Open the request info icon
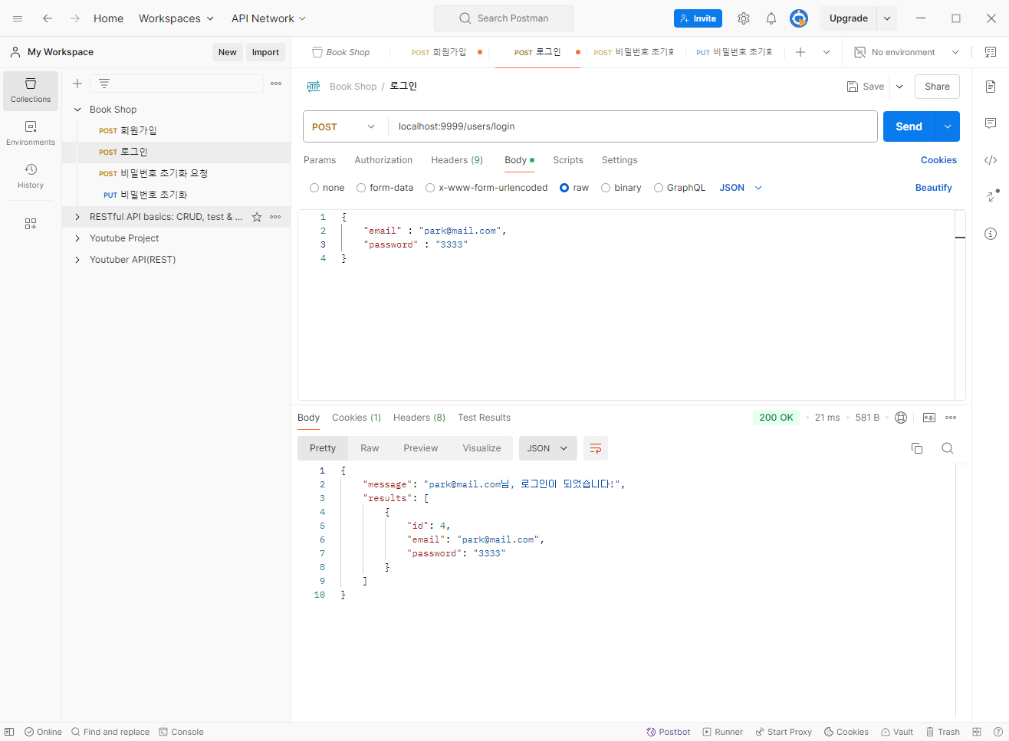The width and height of the screenshot is (1009, 741). coord(991,234)
